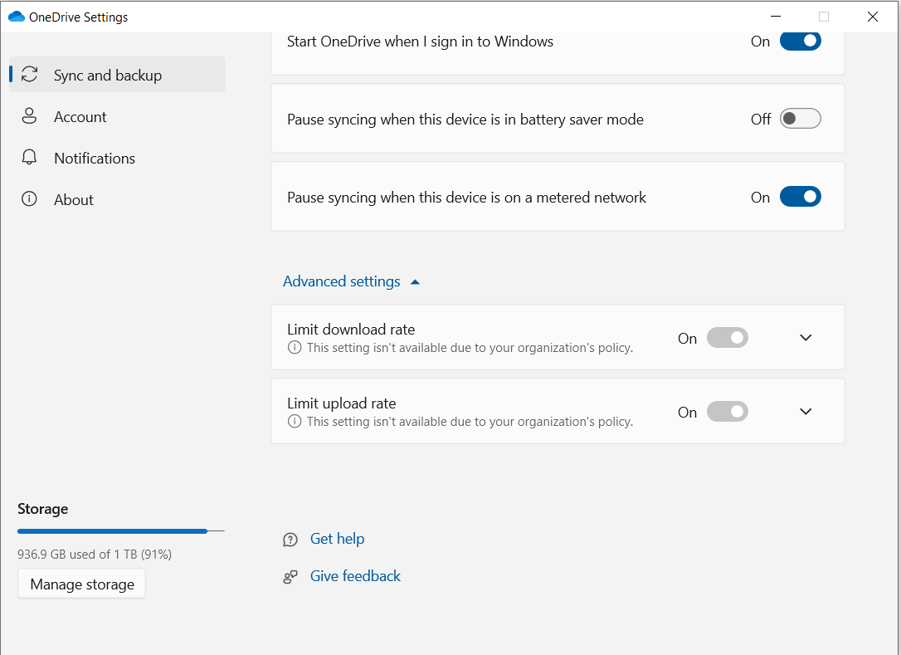Click info icon under Limit download rate
The width and height of the screenshot is (901, 655).
pos(295,347)
